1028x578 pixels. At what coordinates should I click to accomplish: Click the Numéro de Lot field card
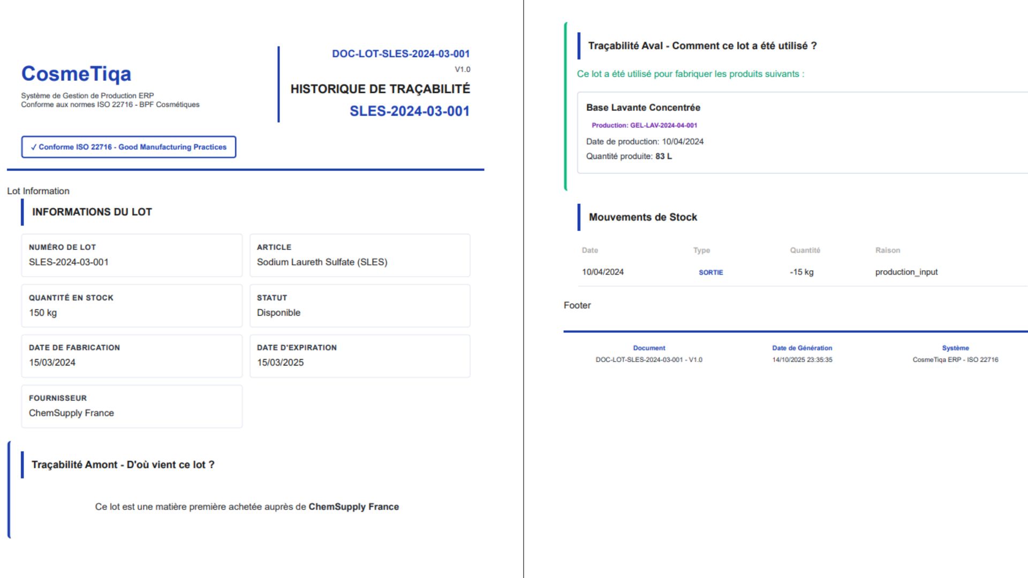pos(132,255)
